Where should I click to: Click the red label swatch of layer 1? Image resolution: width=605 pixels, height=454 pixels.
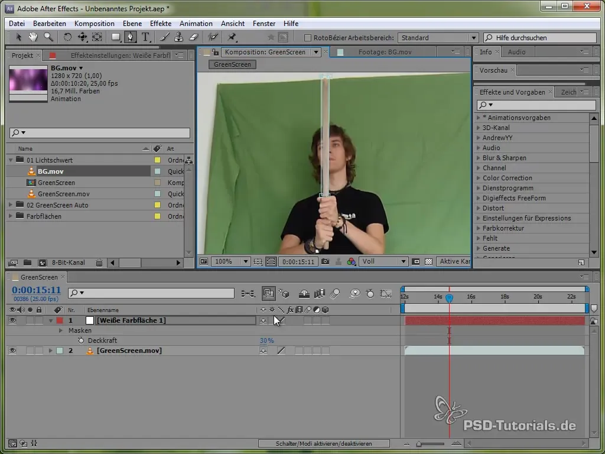tap(60, 320)
